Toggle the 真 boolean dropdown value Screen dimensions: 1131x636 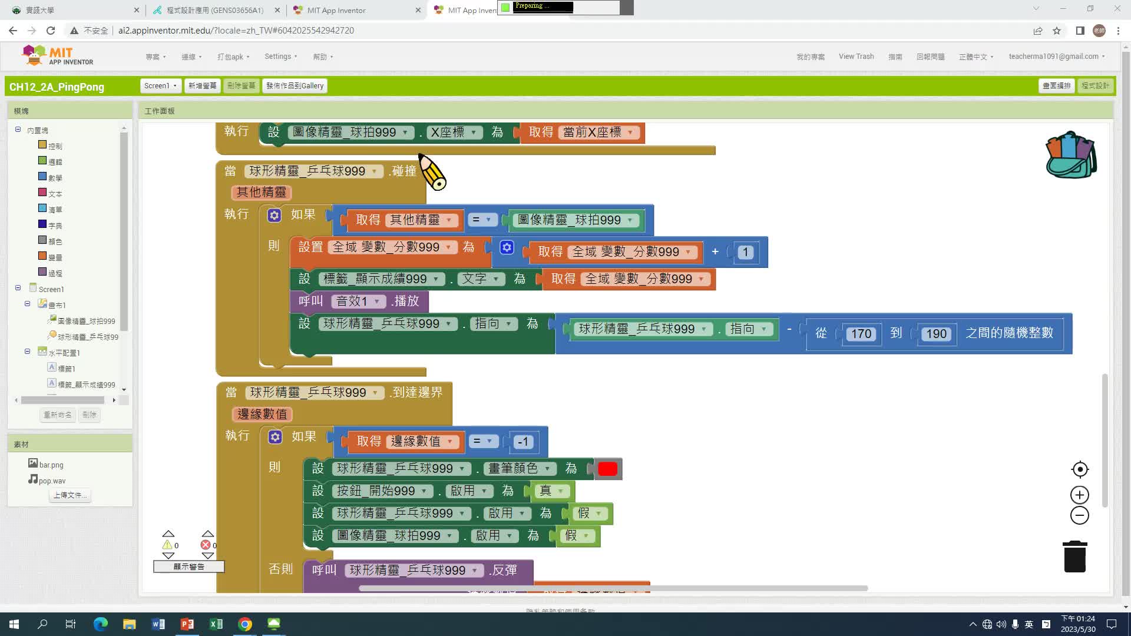(x=552, y=491)
